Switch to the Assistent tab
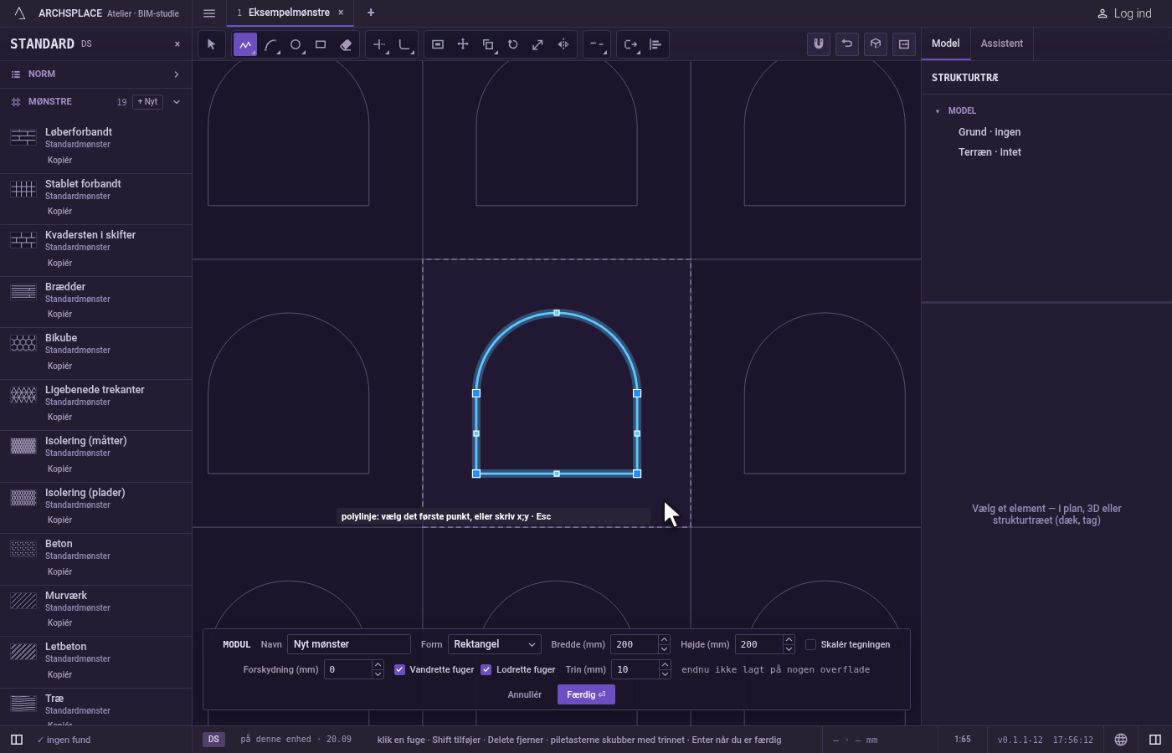 (x=1002, y=44)
